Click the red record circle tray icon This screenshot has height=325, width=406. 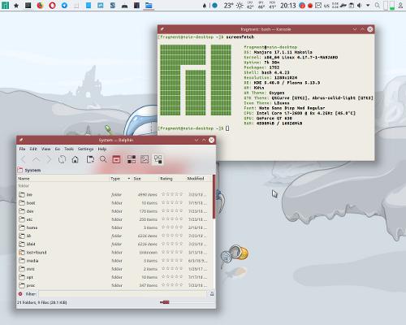coord(310,6)
